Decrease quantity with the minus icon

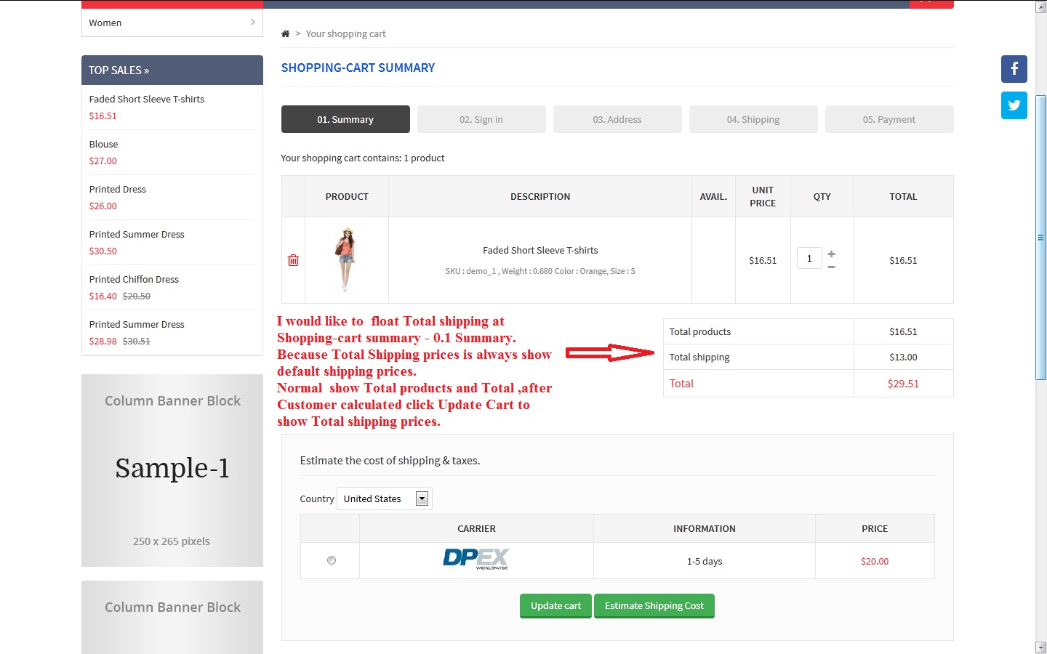click(831, 267)
